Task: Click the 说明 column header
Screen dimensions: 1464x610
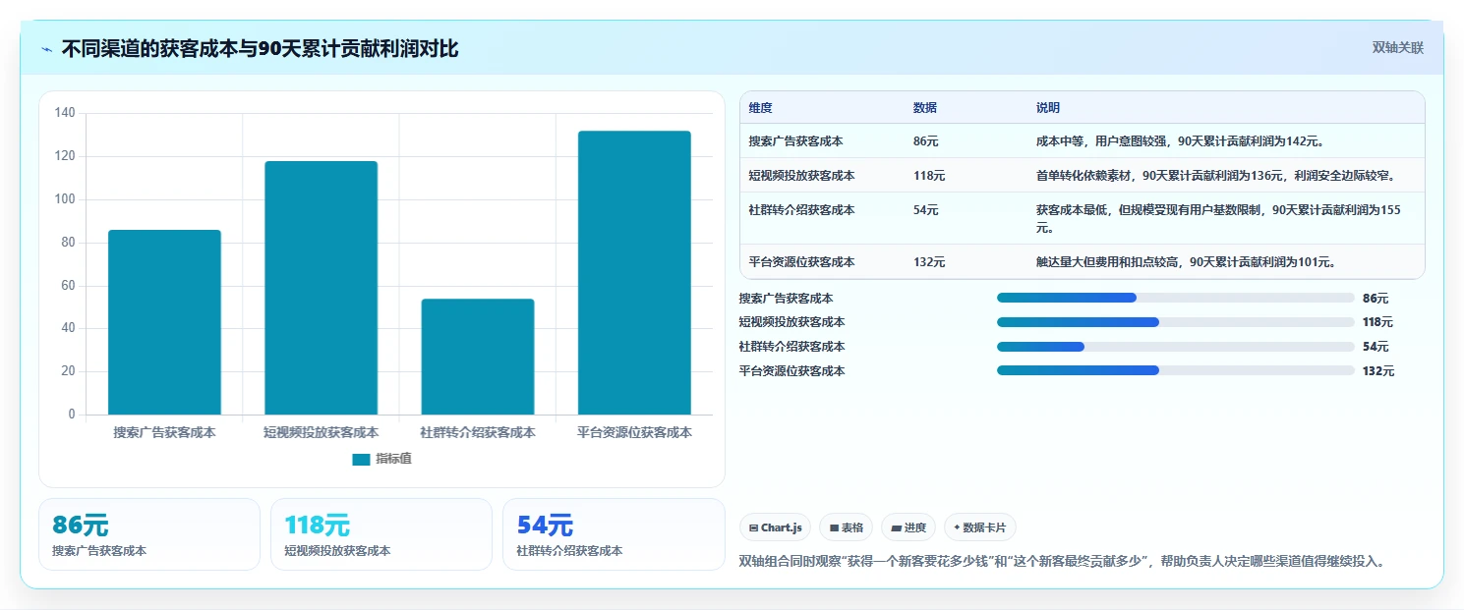Action: coord(1048,108)
